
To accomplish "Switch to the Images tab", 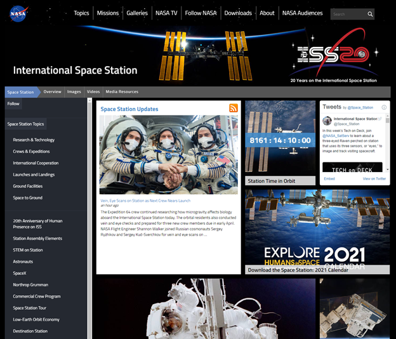I will coord(74,91).
